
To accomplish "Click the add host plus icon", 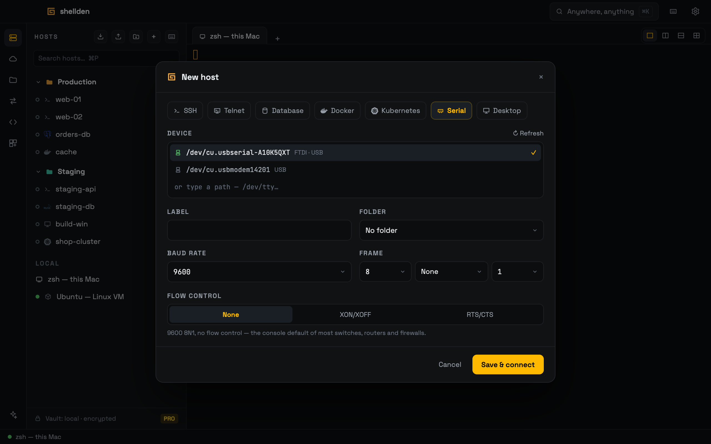I will [x=154, y=37].
